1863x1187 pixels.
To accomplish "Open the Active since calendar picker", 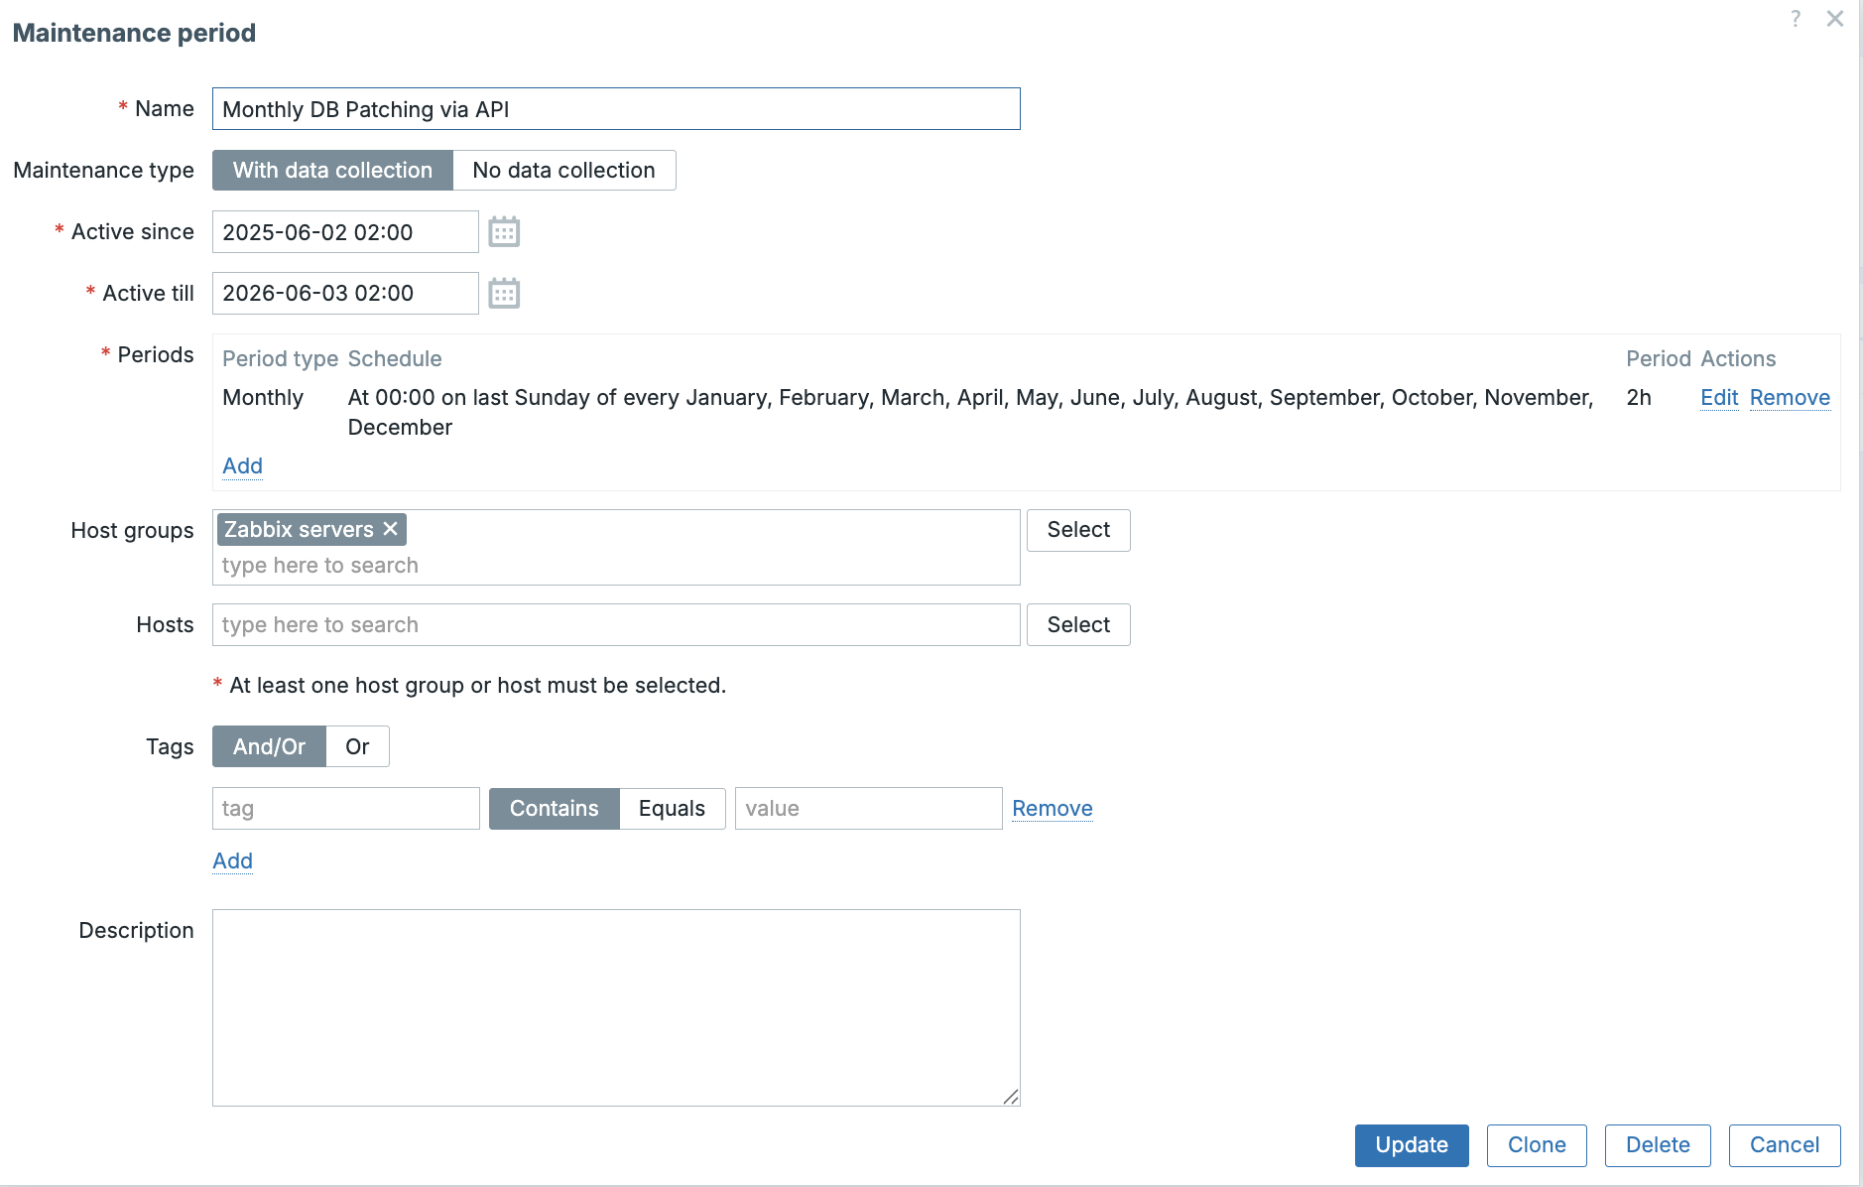I will point(504,232).
